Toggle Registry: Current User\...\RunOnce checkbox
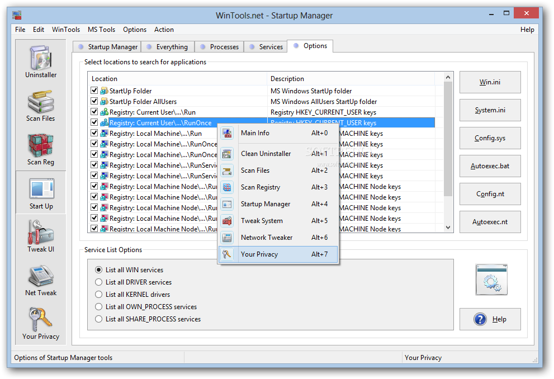Screen dimensions: 554x379 [x=94, y=122]
